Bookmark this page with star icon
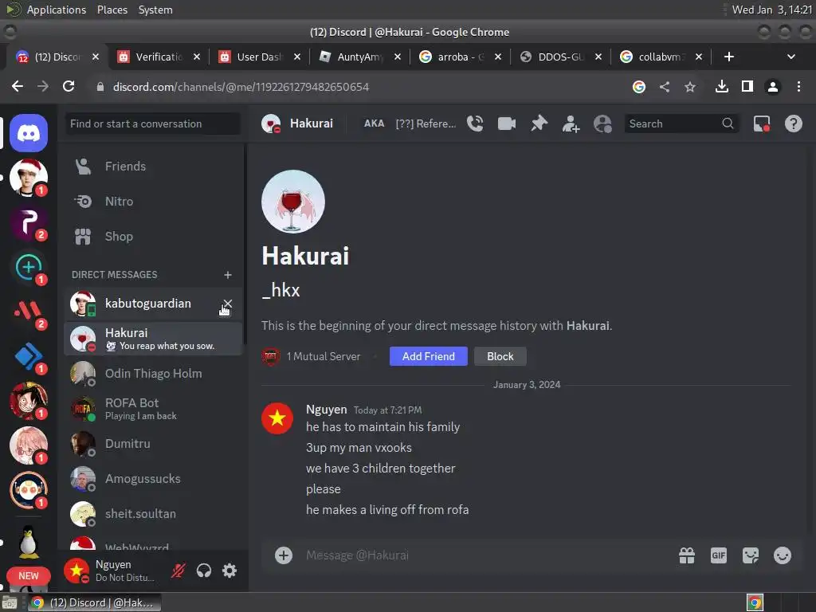Screen dimensions: 816x612 pos(689,87)
